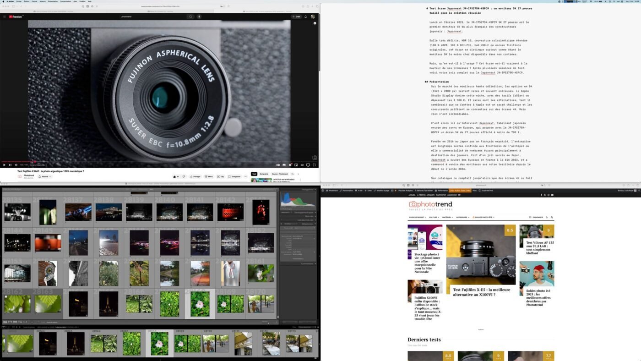Show more chips with right arrow
The width and height of the screenshot is (641, 361).
[x=298, y=174]
